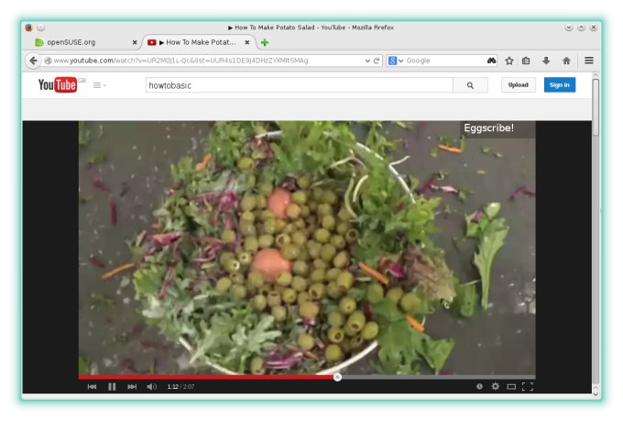
Task: Click the Sign in button
Action: coord(560,84)
